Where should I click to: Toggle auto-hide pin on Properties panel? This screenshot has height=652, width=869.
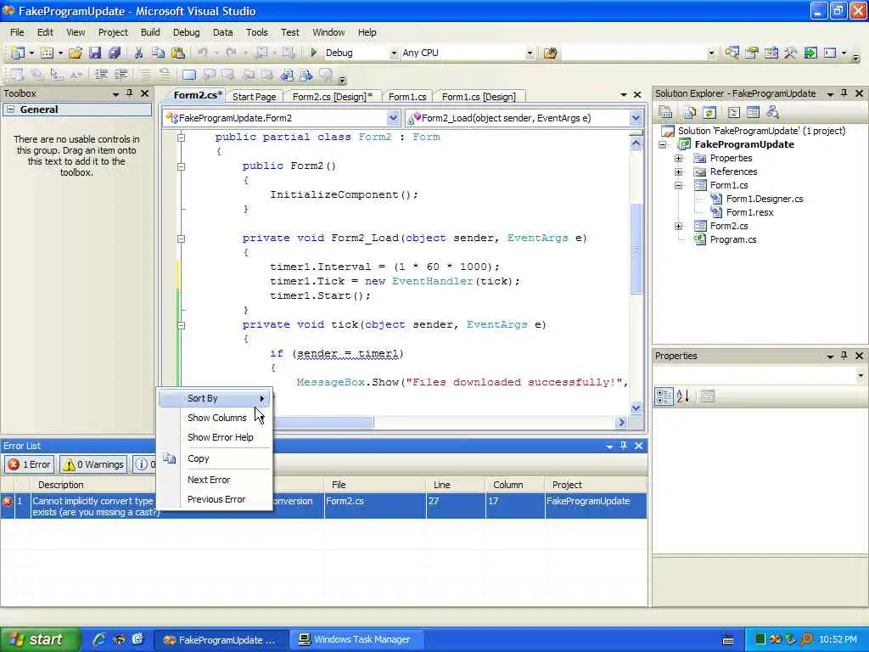pos(844,356)
